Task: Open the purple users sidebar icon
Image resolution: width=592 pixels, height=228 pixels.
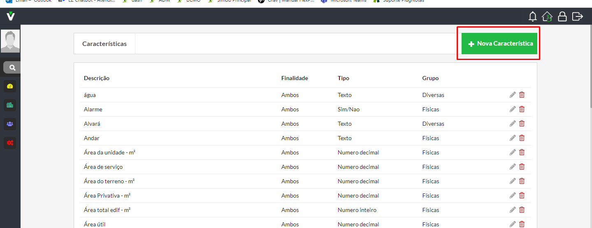Action: pyautogui.click(x=10, y=124)
